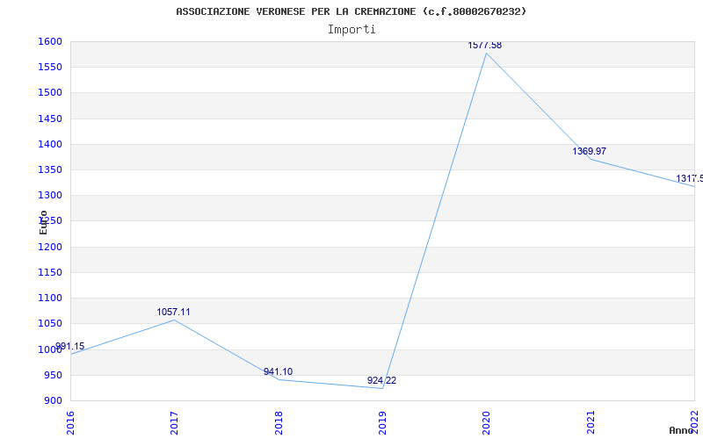Click the 'Anno' x-axis label
The image size is (703, 439).
point(682,430)
